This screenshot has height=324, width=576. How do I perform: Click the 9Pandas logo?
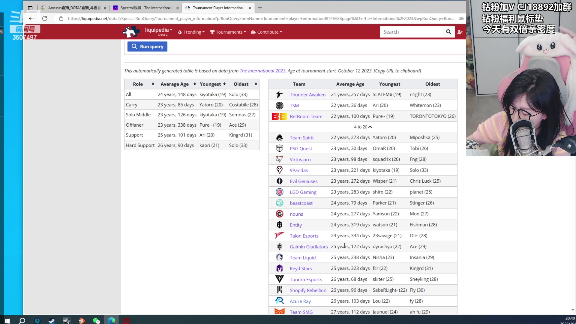coord(279,170)
